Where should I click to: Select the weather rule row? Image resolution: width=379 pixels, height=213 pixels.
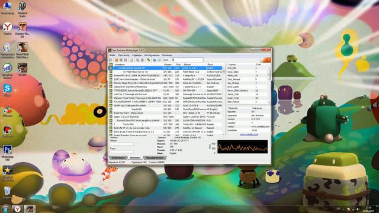click(249, 123)
